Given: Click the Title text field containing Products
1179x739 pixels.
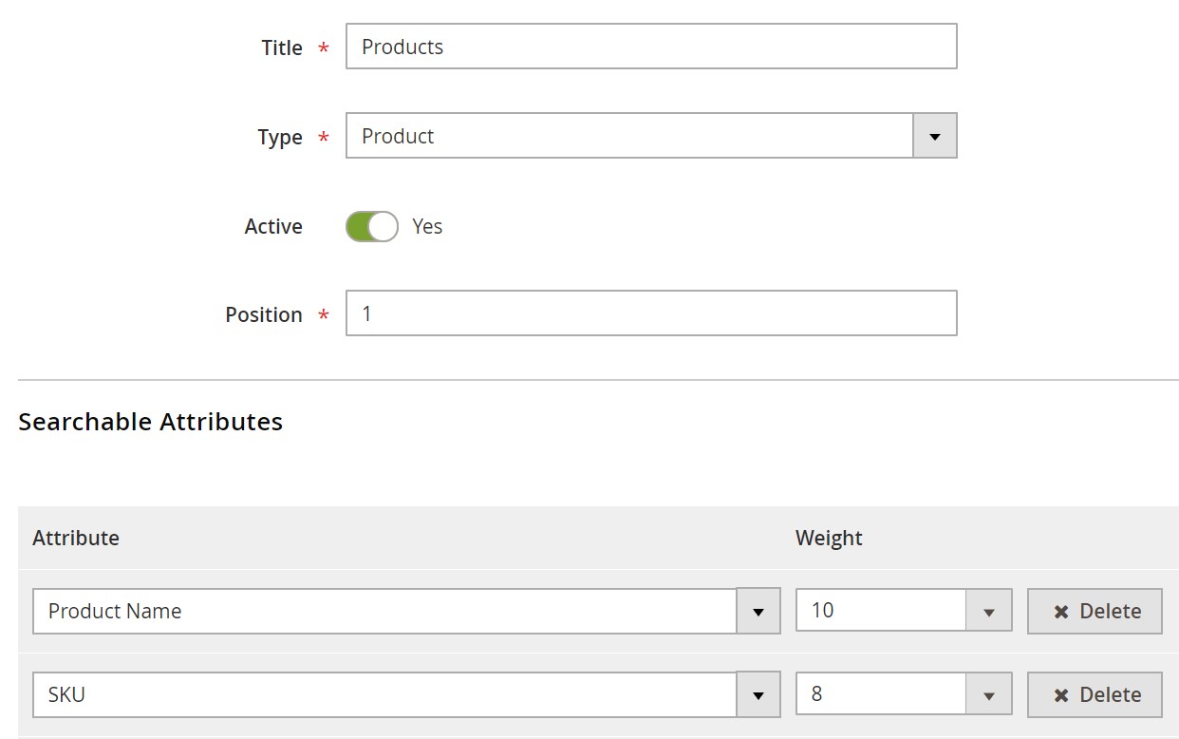Looking at the screenshot, I should point(650,47).
